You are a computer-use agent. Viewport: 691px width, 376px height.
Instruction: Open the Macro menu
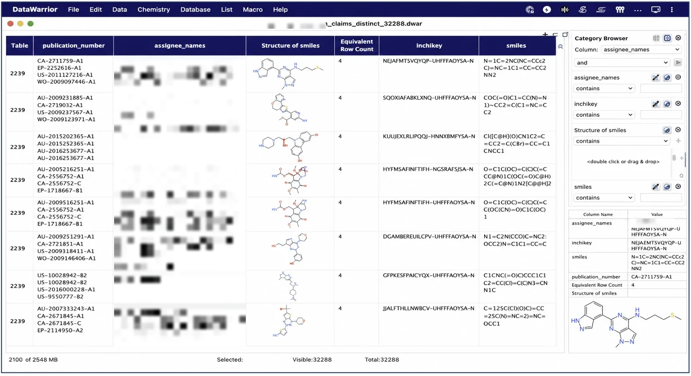(x=252, y=9)
